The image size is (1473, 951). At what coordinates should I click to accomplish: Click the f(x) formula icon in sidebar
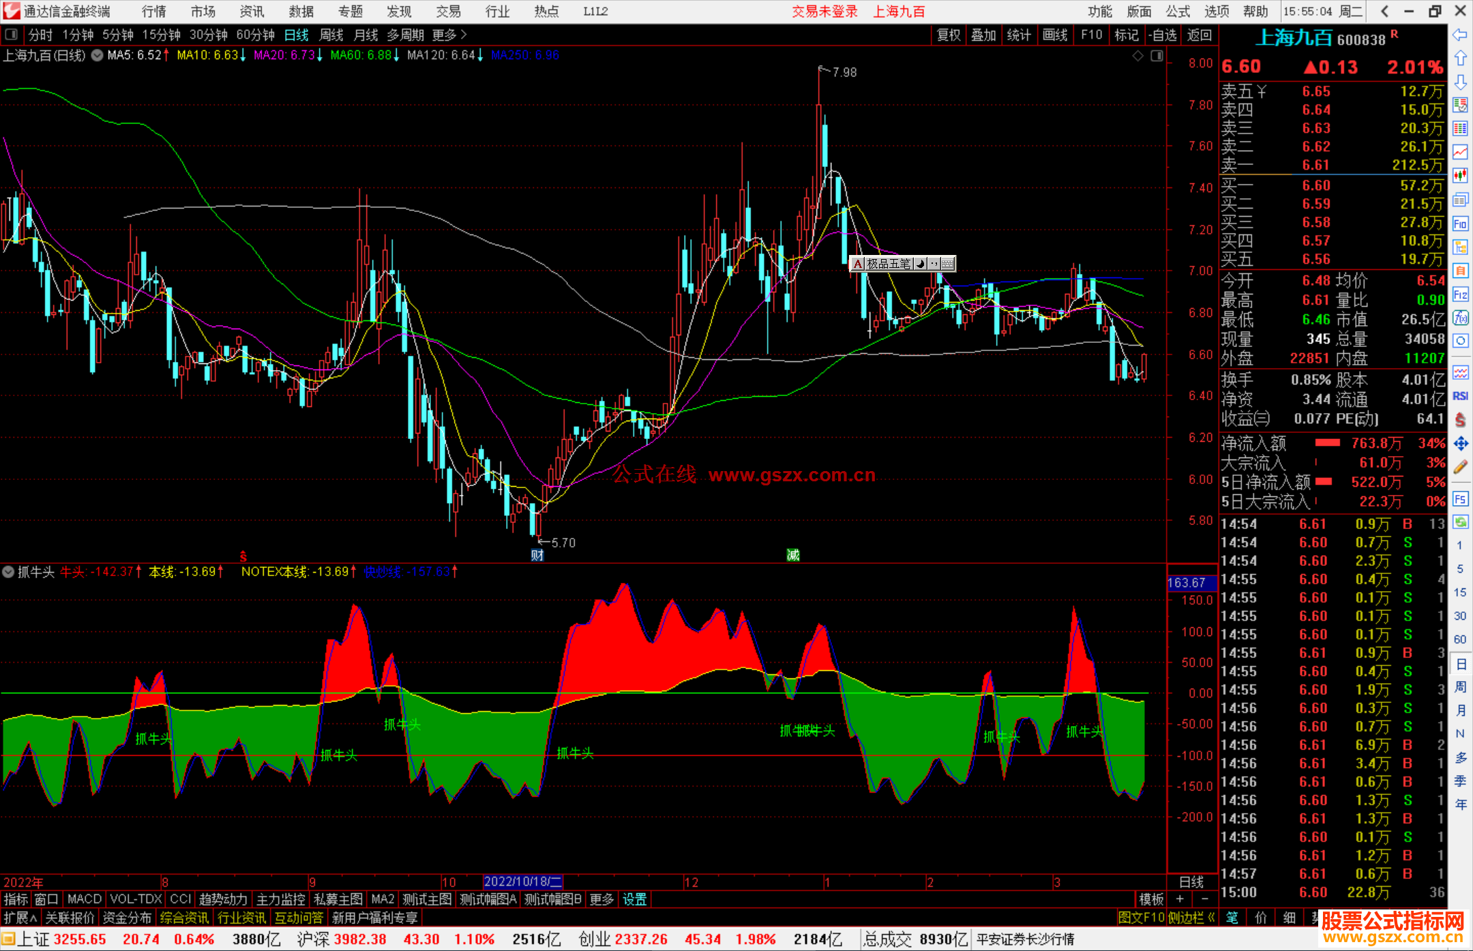click(1460, 318)
